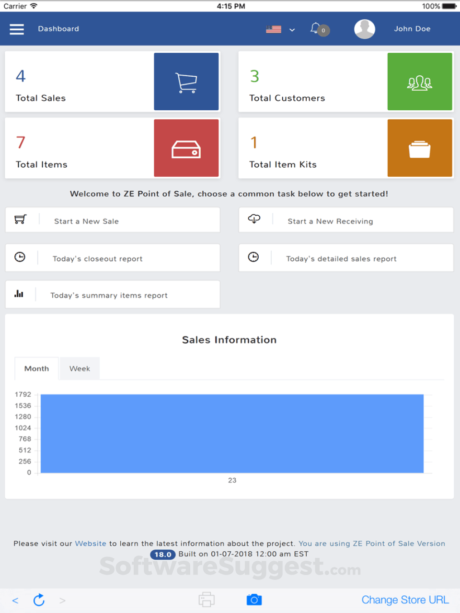The height and width of the screenshot is (613, 460).
Task: Select the Month tab
Action: [36, 369]
